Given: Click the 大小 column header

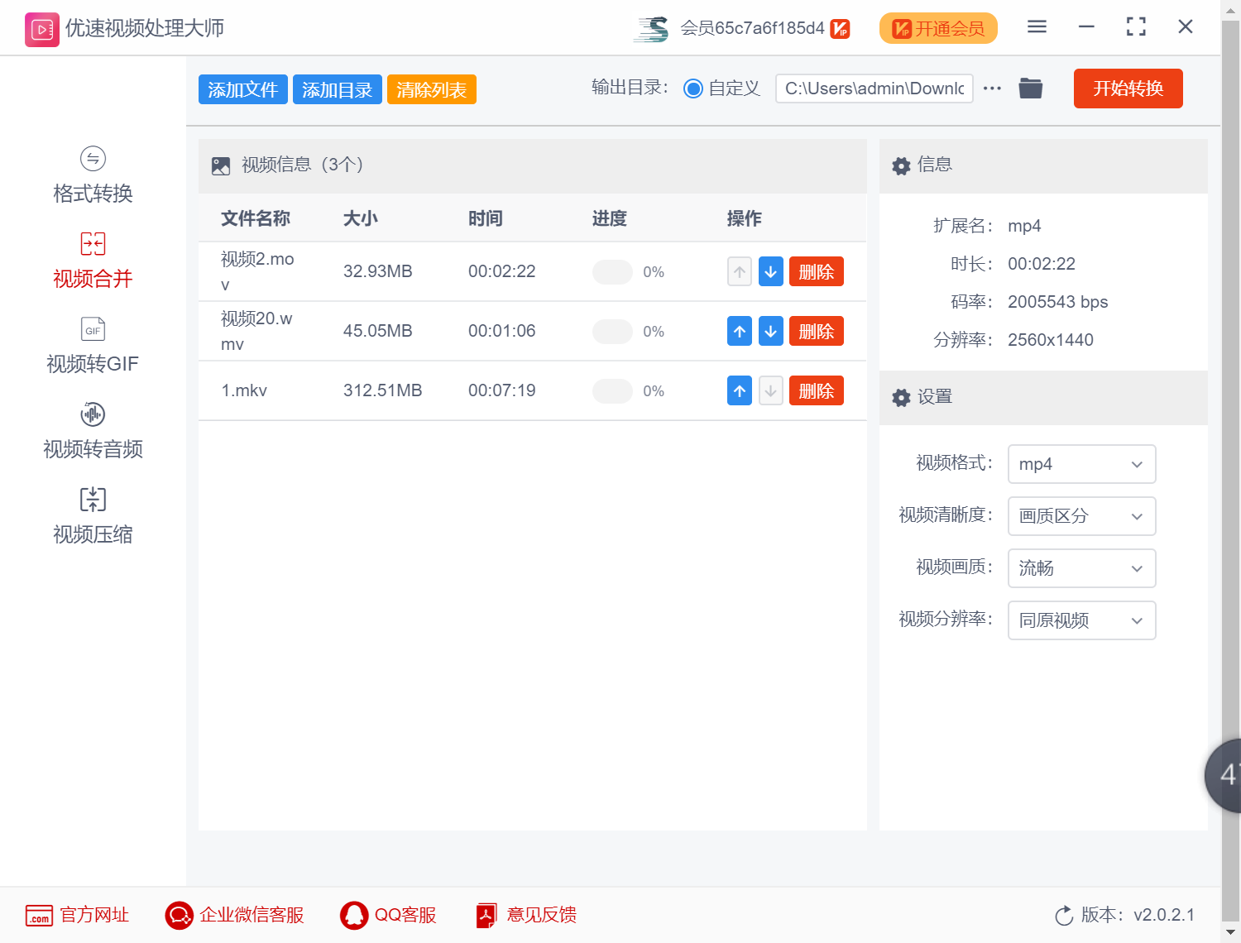Looking at the screenshot, I should (x=361, y=218).
